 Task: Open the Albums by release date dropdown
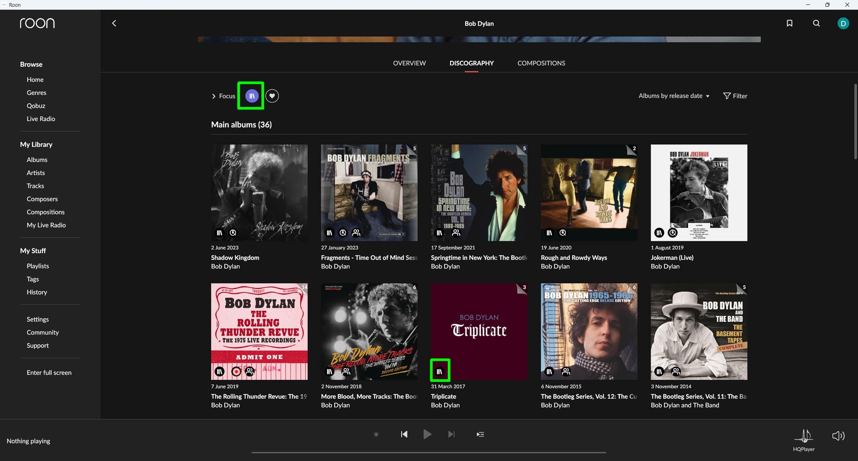pos(673,96)
